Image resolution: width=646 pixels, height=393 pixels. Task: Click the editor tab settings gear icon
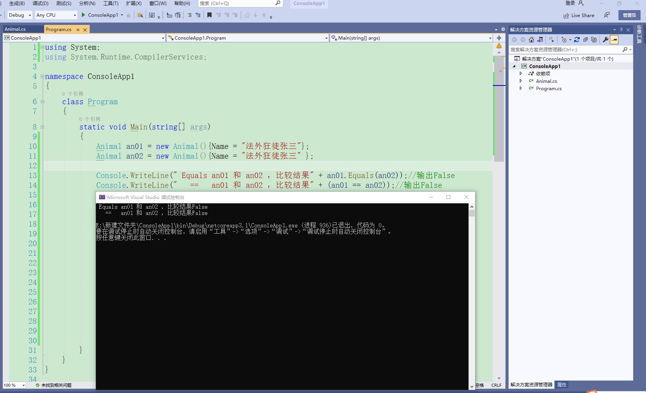click(x=503, y=29)
